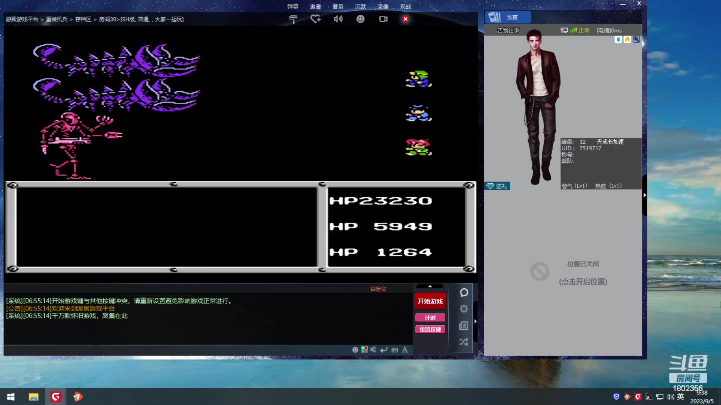Select the 预言 tab with cards icon
This screenshot has height=405, width=721.
pyautogui.click(x=507, y=17)
